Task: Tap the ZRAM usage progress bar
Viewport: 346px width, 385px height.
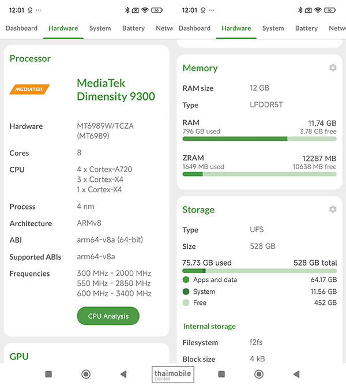Action: tap(259, 174)
